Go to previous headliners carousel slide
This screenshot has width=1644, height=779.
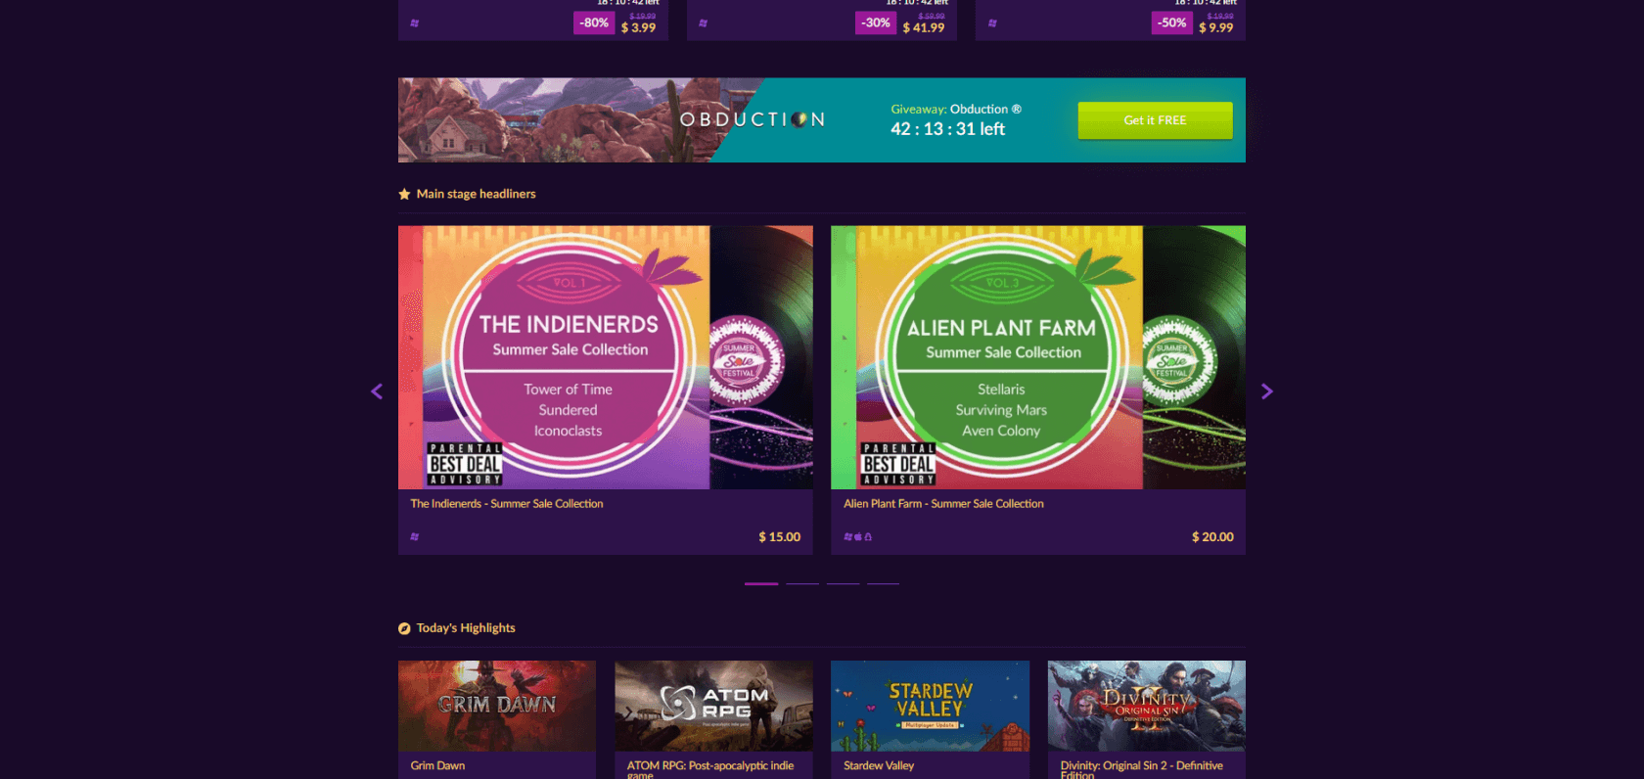point(377,391)
